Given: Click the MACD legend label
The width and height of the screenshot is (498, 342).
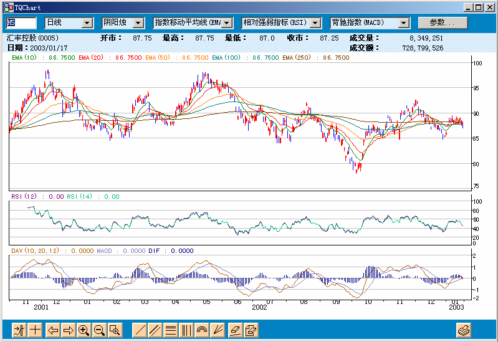Looking at the screenshot, I should (x=104, y=250).
